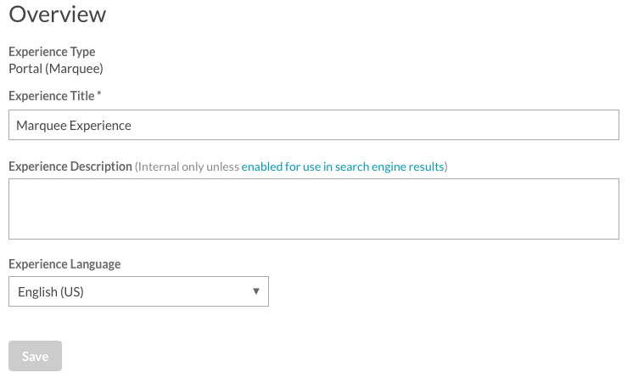The width and height of the screenshot is (627, 378).
Task: Select the English (US) value
Action: click(51, 292)
